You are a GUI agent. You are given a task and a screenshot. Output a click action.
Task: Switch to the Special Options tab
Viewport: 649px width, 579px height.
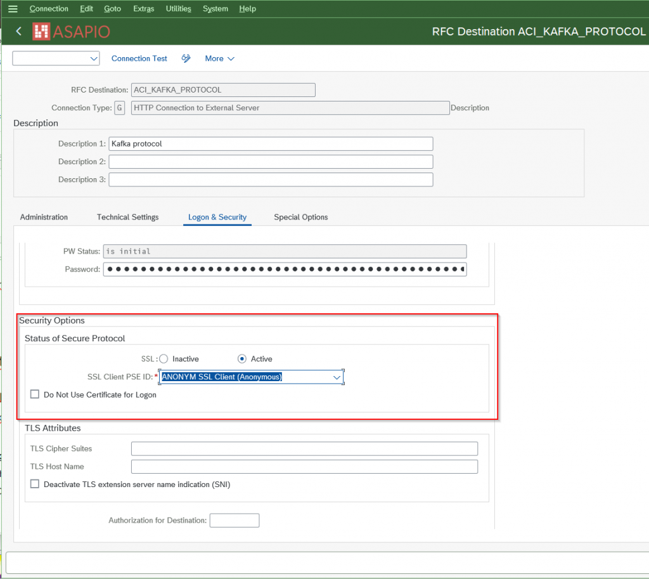click(x=300, y=217)
